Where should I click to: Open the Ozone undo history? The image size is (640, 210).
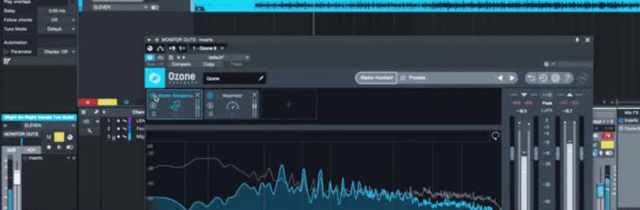(543, 78)
